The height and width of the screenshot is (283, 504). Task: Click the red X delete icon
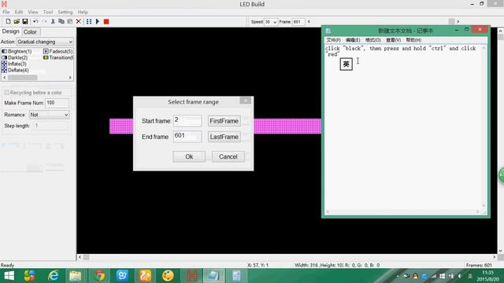click(79, 21)
